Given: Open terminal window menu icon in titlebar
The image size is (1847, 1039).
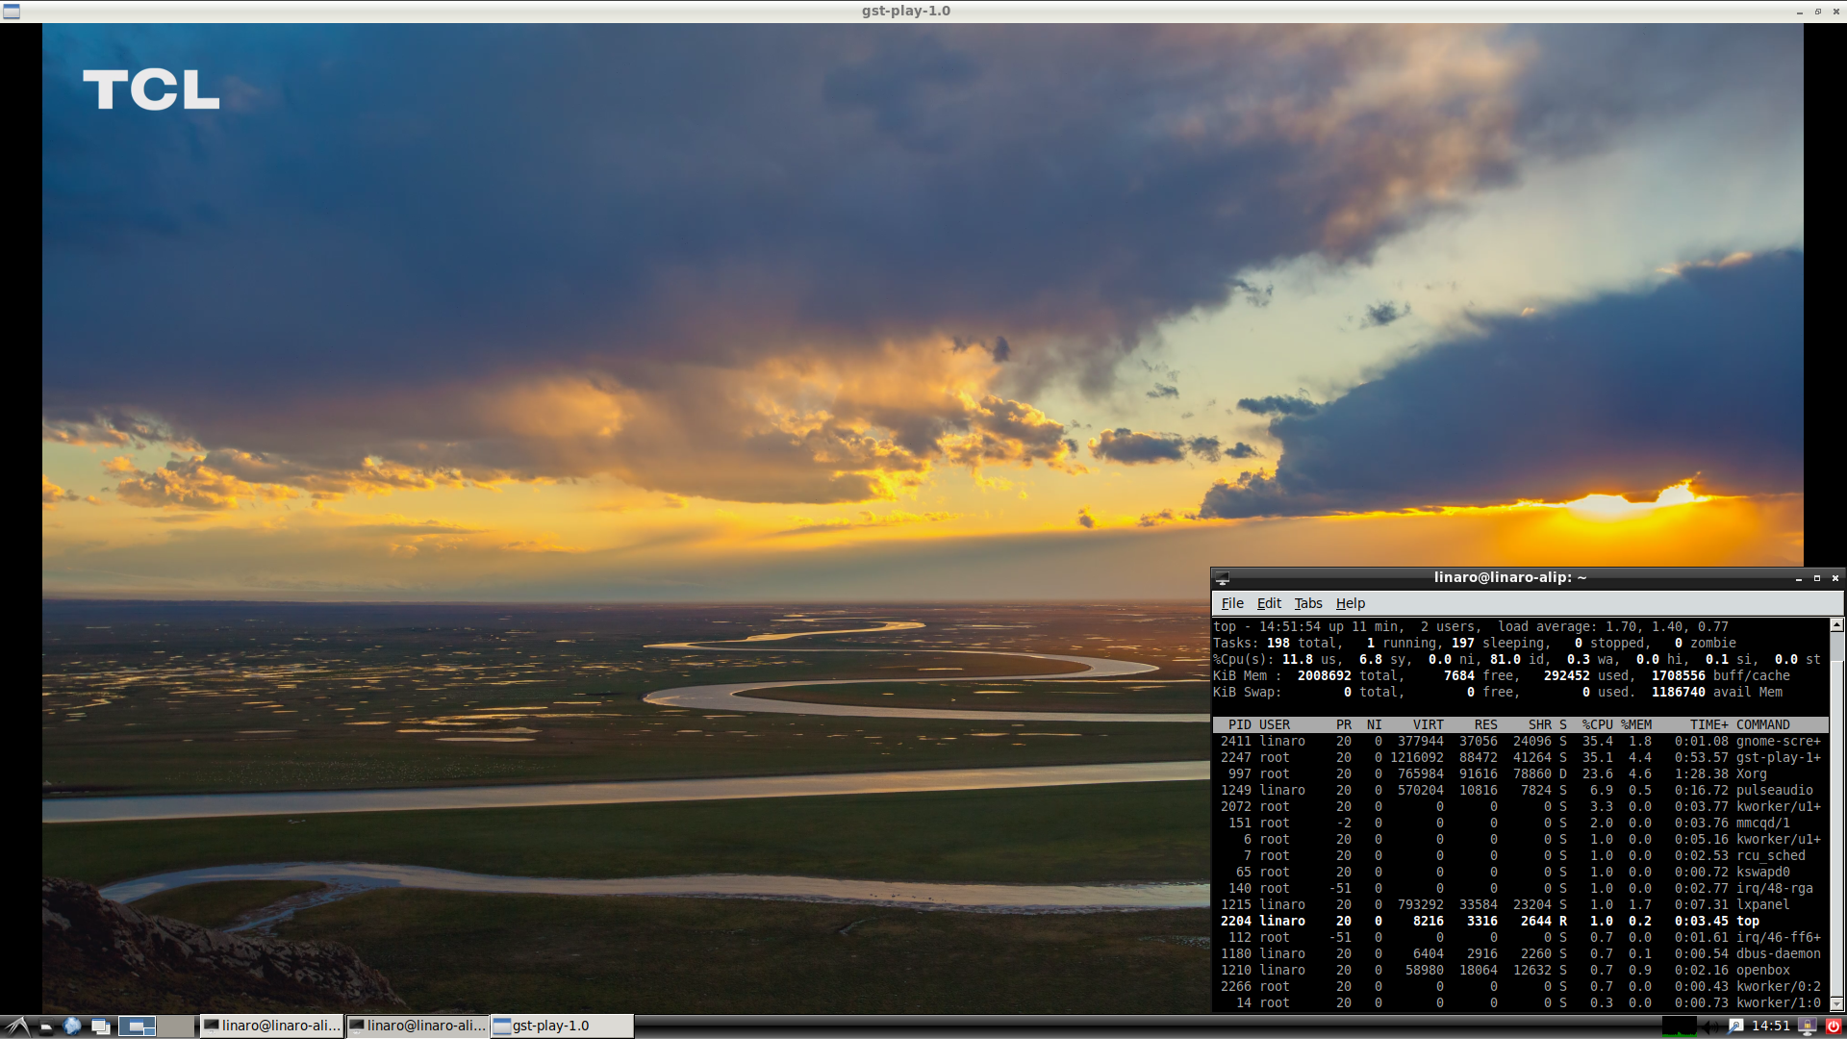Looking at the screenshot, I should tap(1222, 578).
